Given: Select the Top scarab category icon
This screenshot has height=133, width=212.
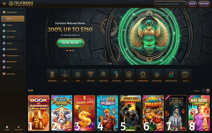Looking at the screenshot, I should coord(65,76).
